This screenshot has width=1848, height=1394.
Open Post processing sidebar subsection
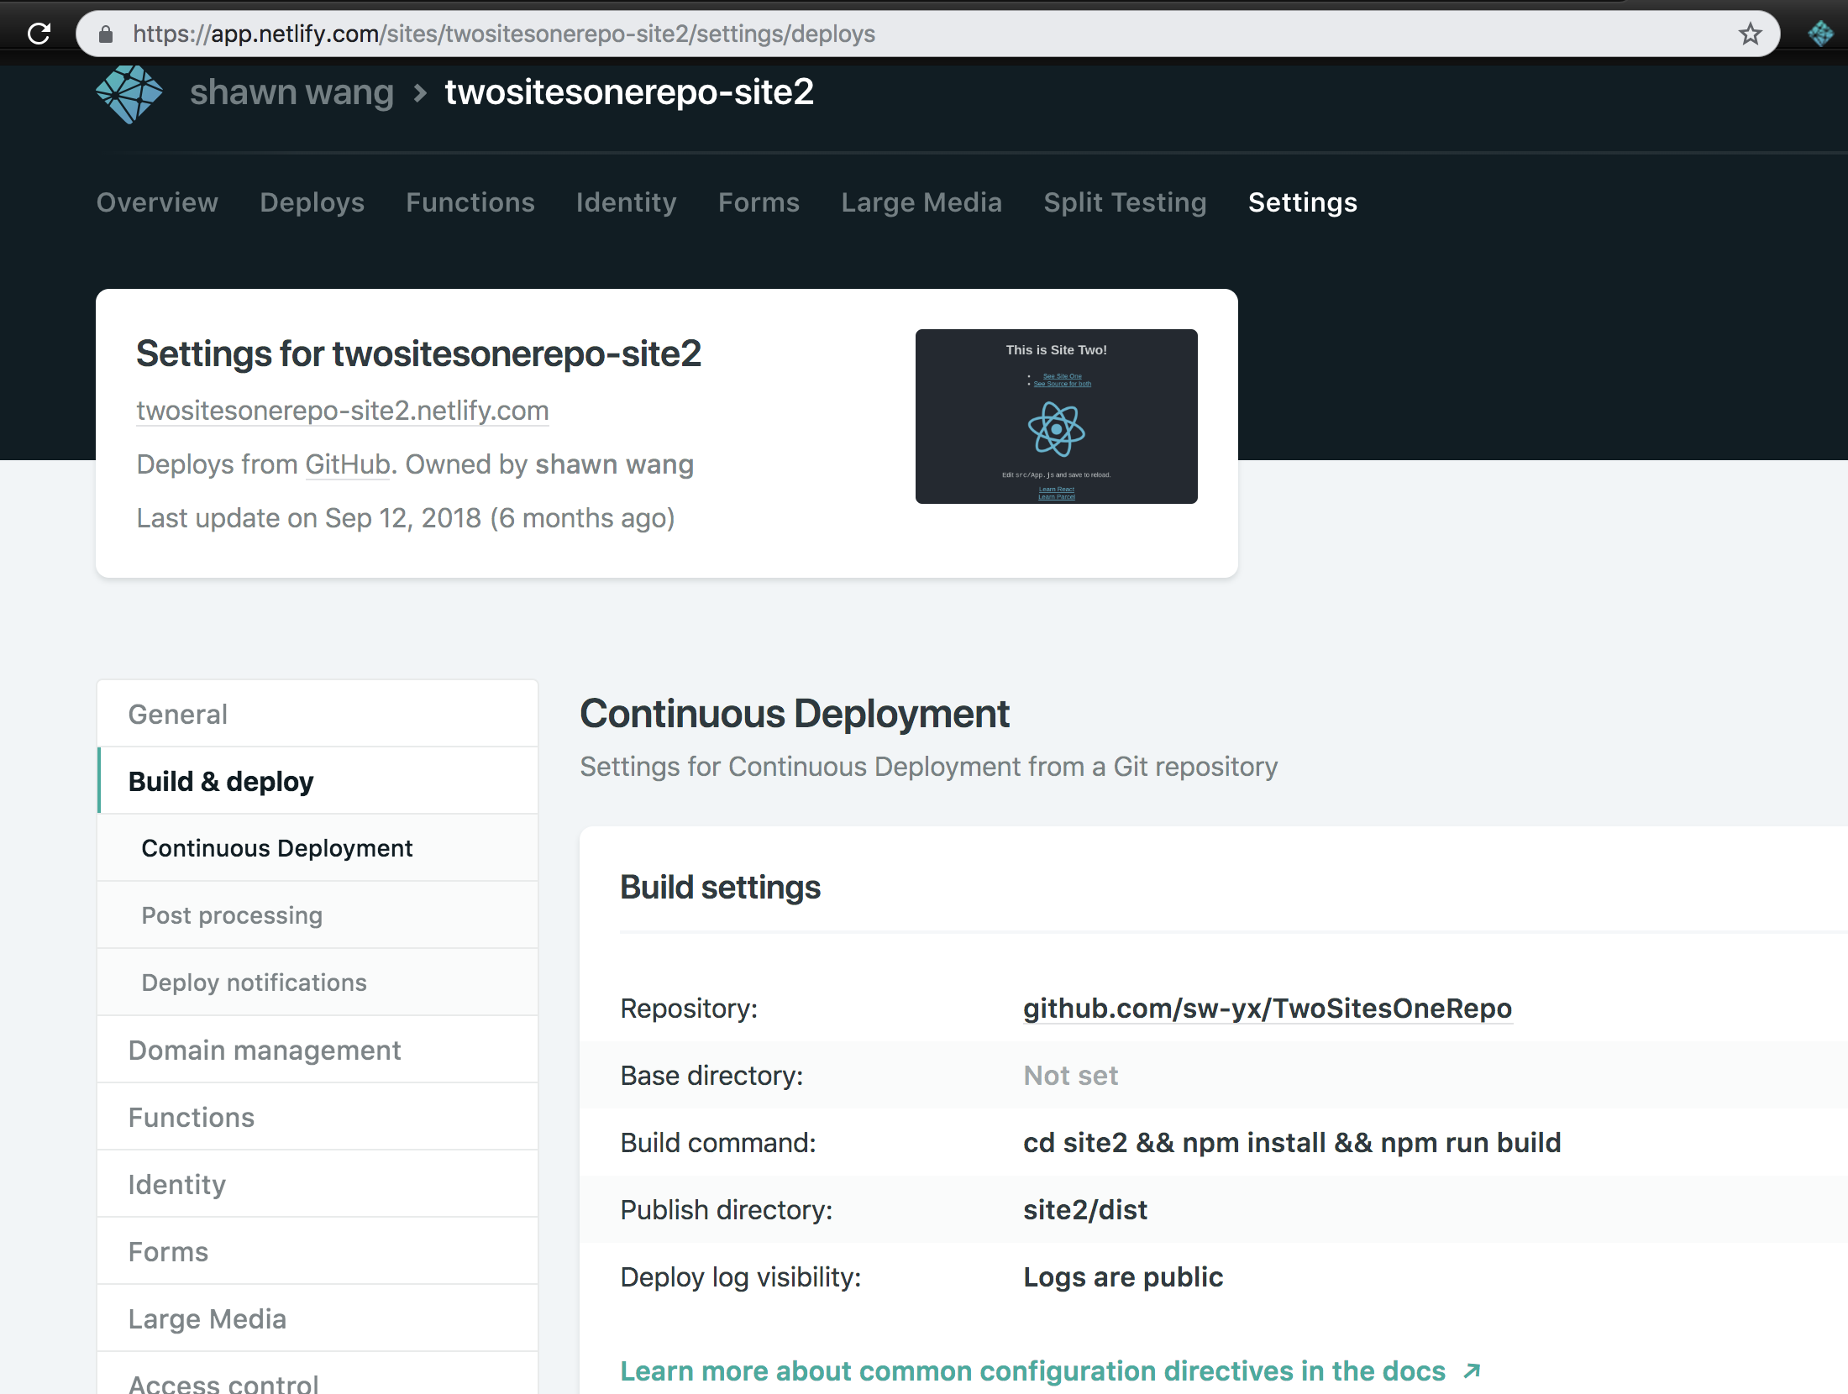click(318, 915)
